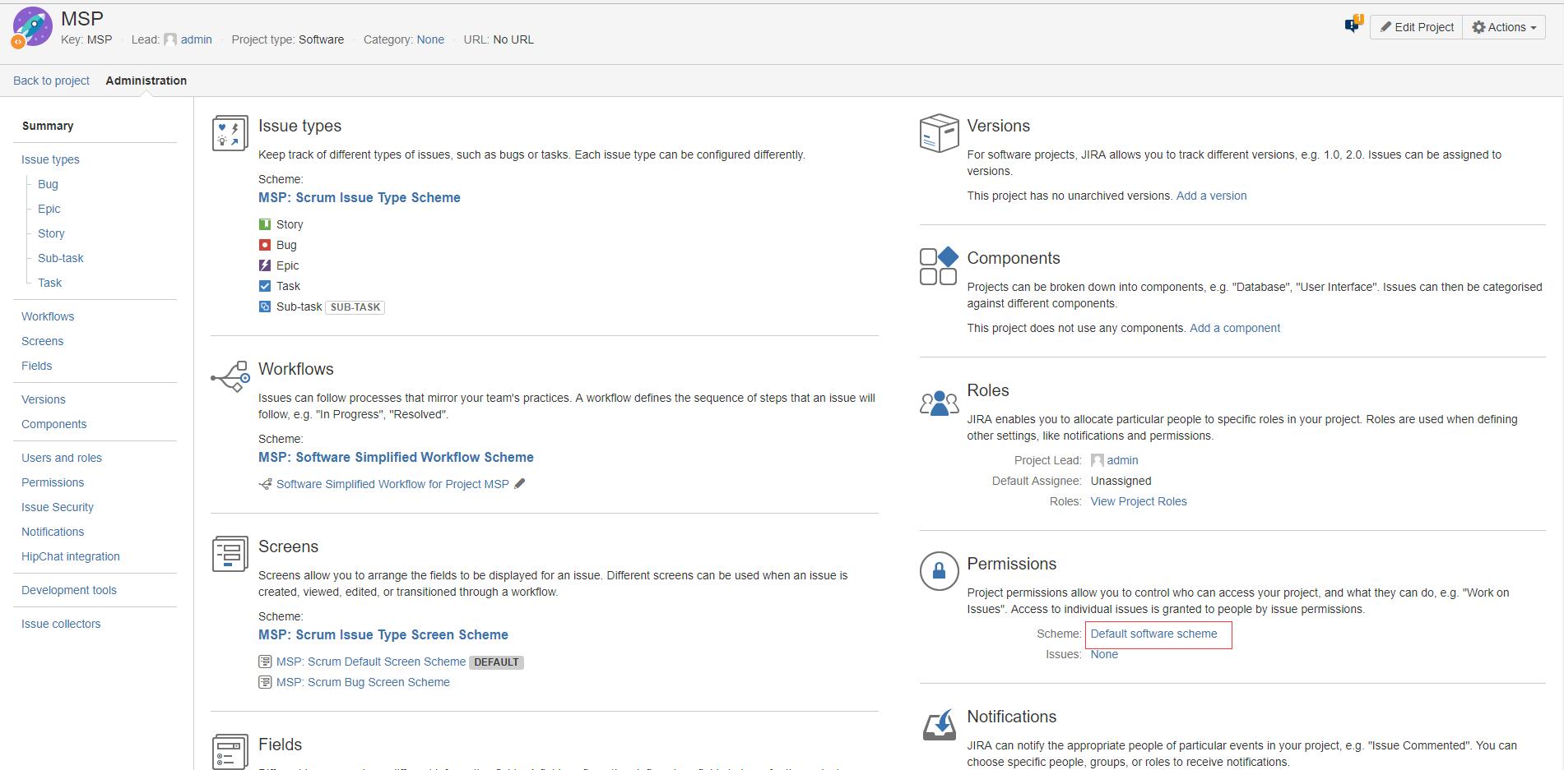Click View Project Roles link

click(1139, 501)
